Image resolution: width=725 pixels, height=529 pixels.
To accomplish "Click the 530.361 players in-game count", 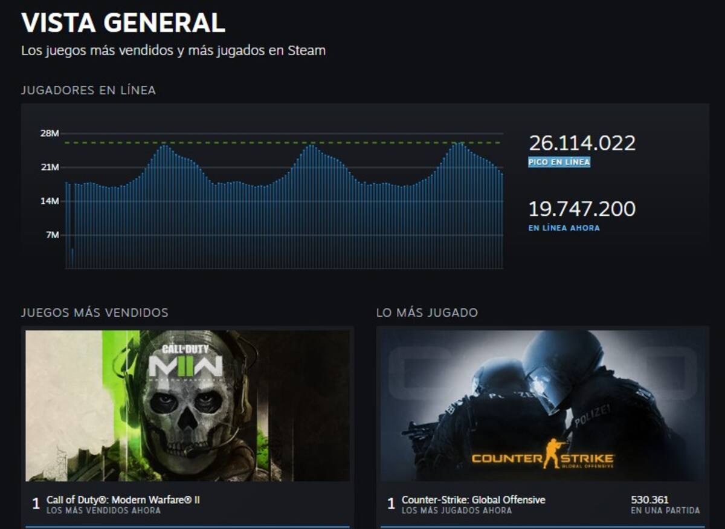I will click(649, 500).
